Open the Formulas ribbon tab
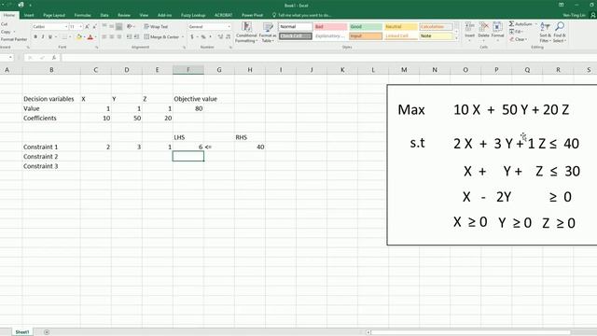597x336 pixels. (83, 15)
